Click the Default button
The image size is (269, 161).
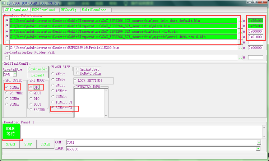[x=38, y=75]
